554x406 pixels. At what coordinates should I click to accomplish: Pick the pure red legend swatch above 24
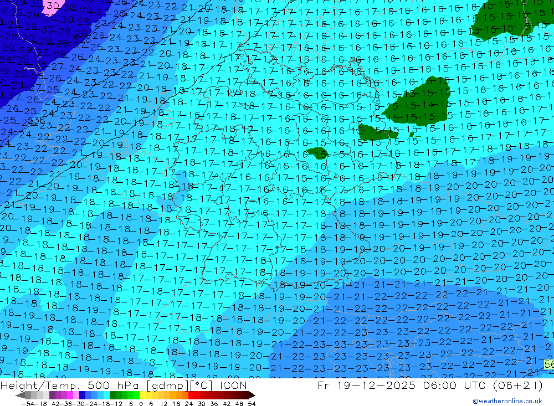(191, 395)
